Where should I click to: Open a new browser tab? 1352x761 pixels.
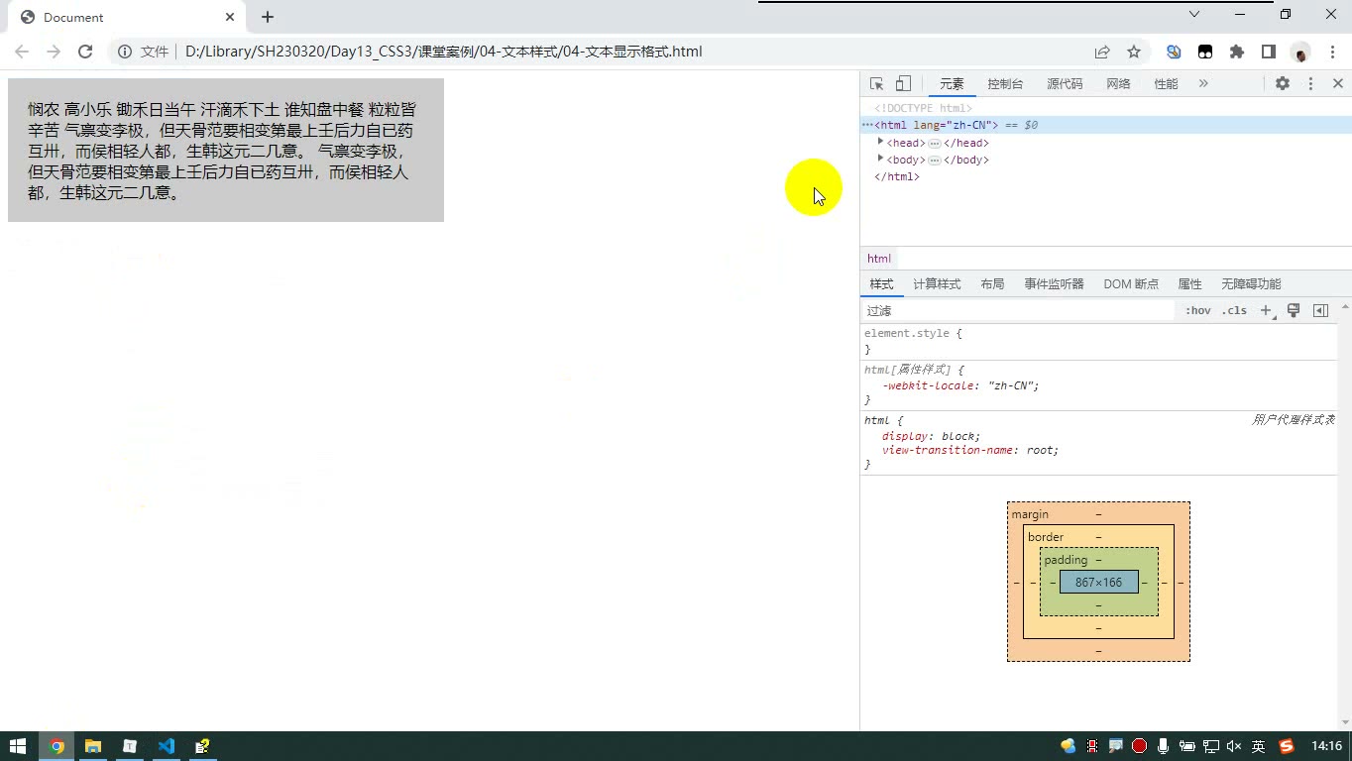(x=268, y=17)
